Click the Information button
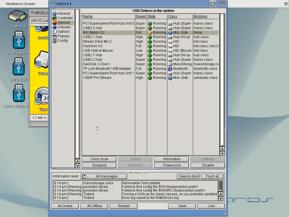Viewport: 289px width, 217px height. (172, 159)
